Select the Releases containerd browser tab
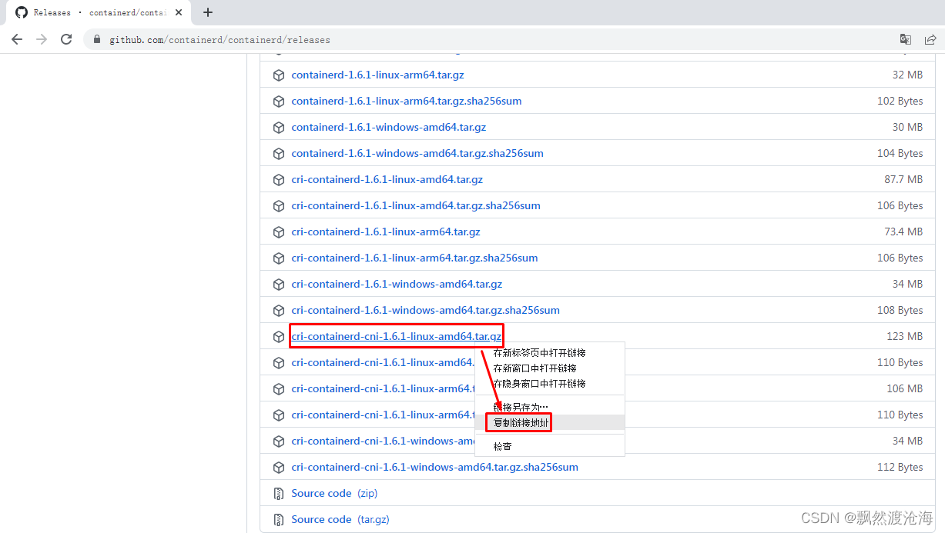 click(100, 12)
